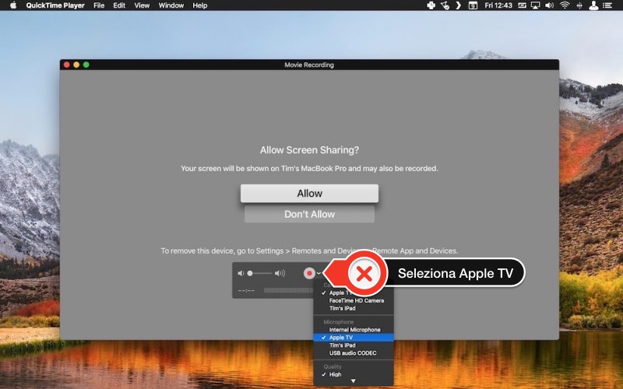Open the volume control in menu bar
This screenshot has height=389, width=623.
(x=550, y=5)
